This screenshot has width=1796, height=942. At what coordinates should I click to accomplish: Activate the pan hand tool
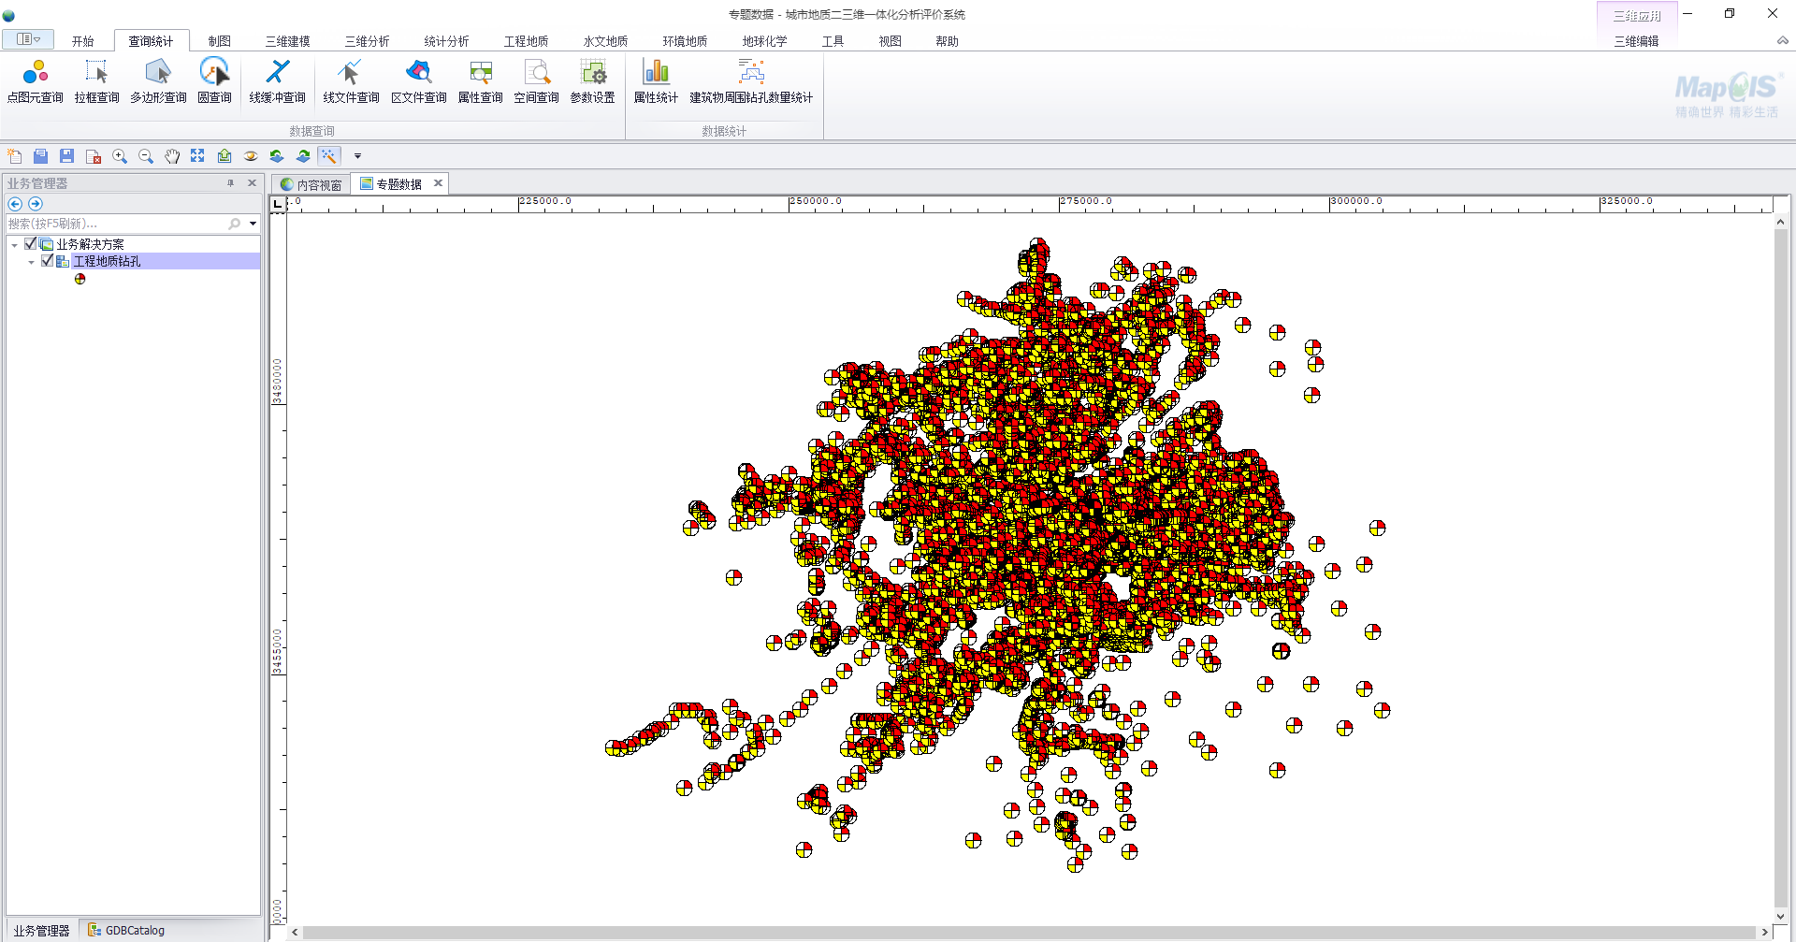171,156
